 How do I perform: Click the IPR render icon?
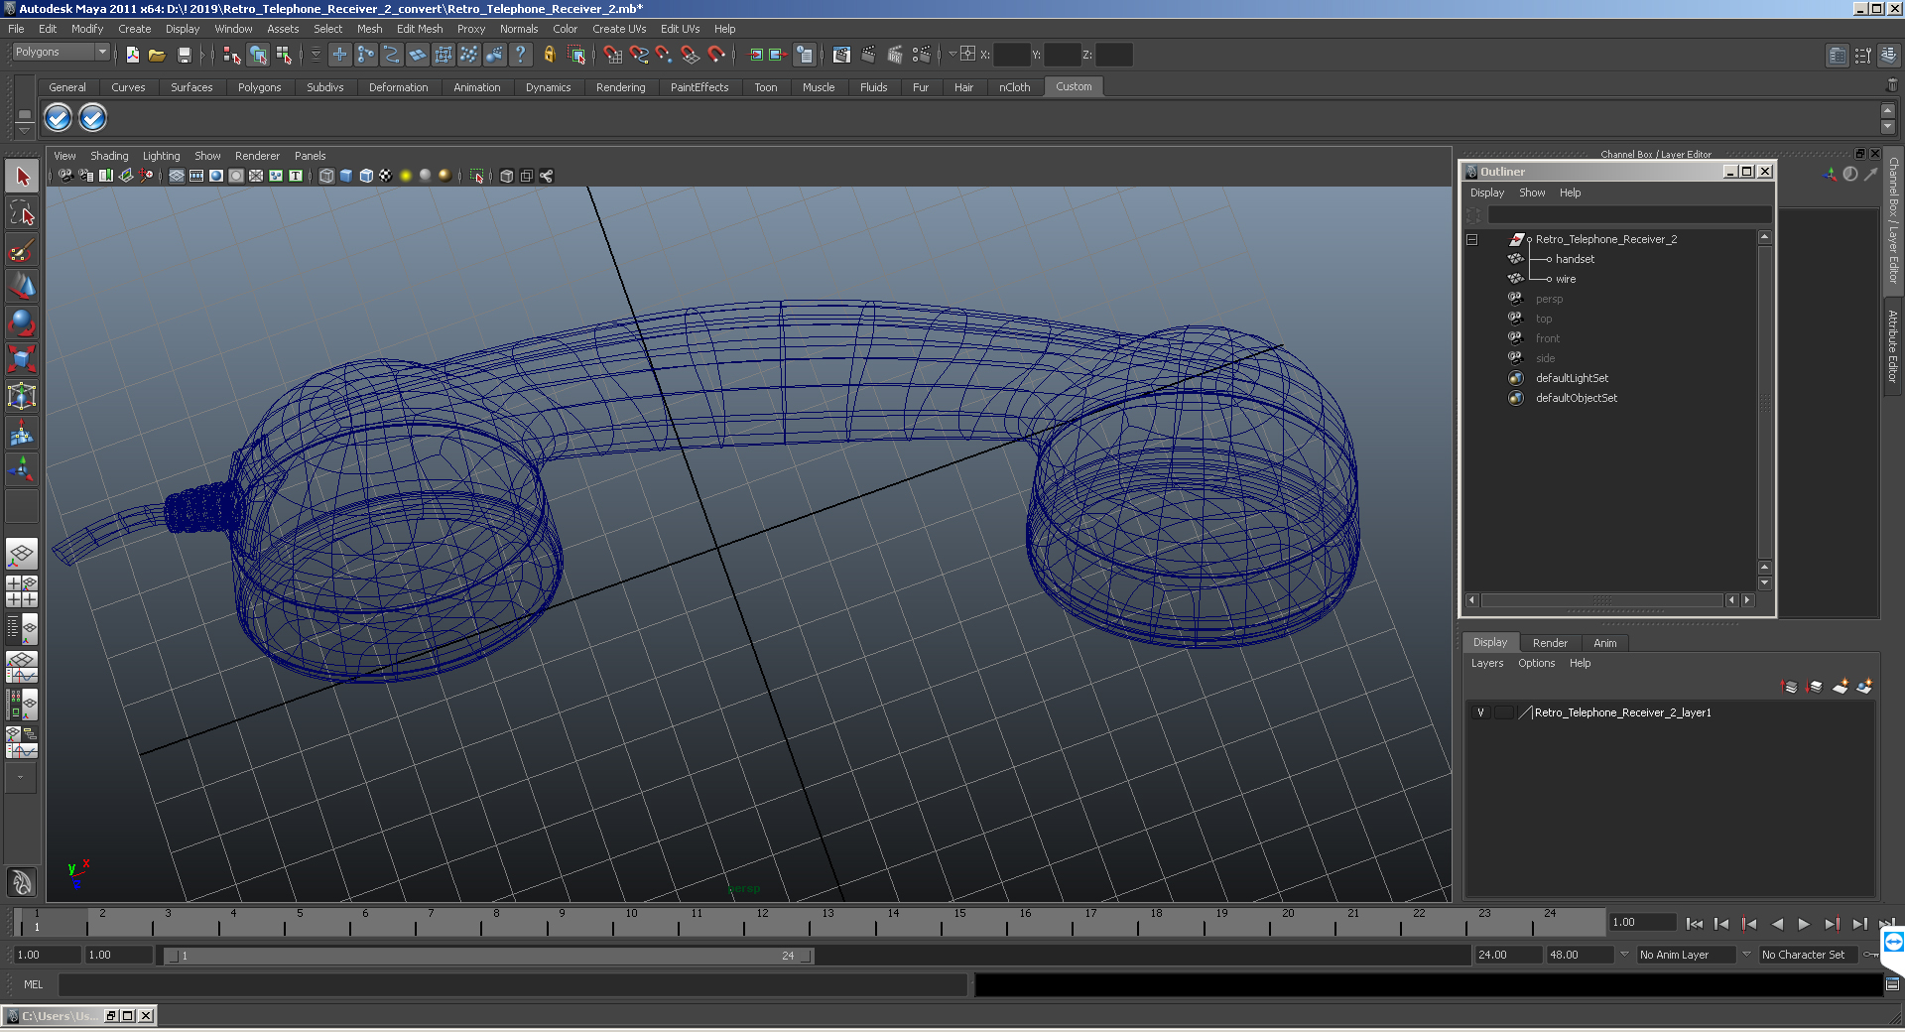pyautogui.click(x=895, y=55)
